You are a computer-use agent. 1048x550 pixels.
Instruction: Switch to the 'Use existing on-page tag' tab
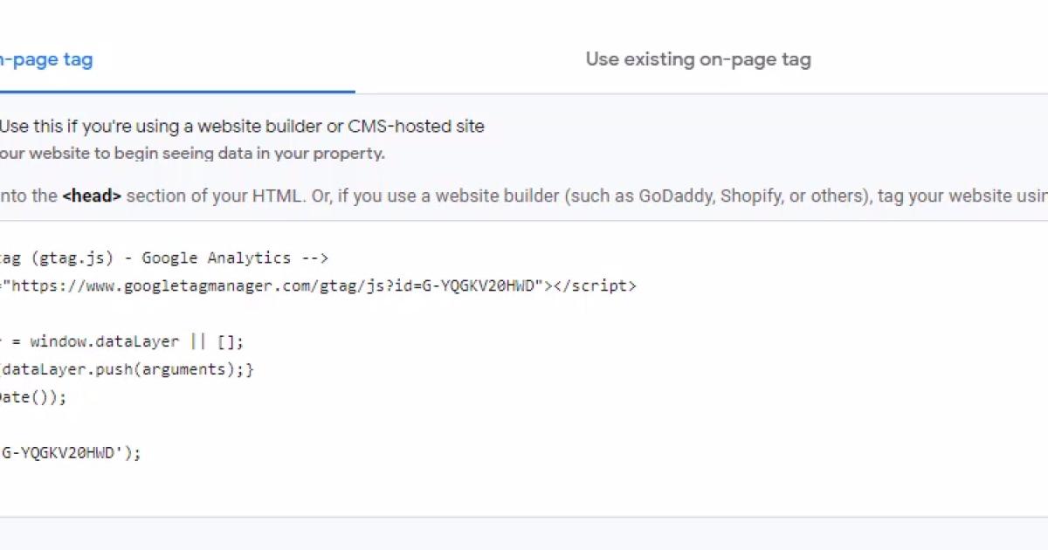click(698, 58)
